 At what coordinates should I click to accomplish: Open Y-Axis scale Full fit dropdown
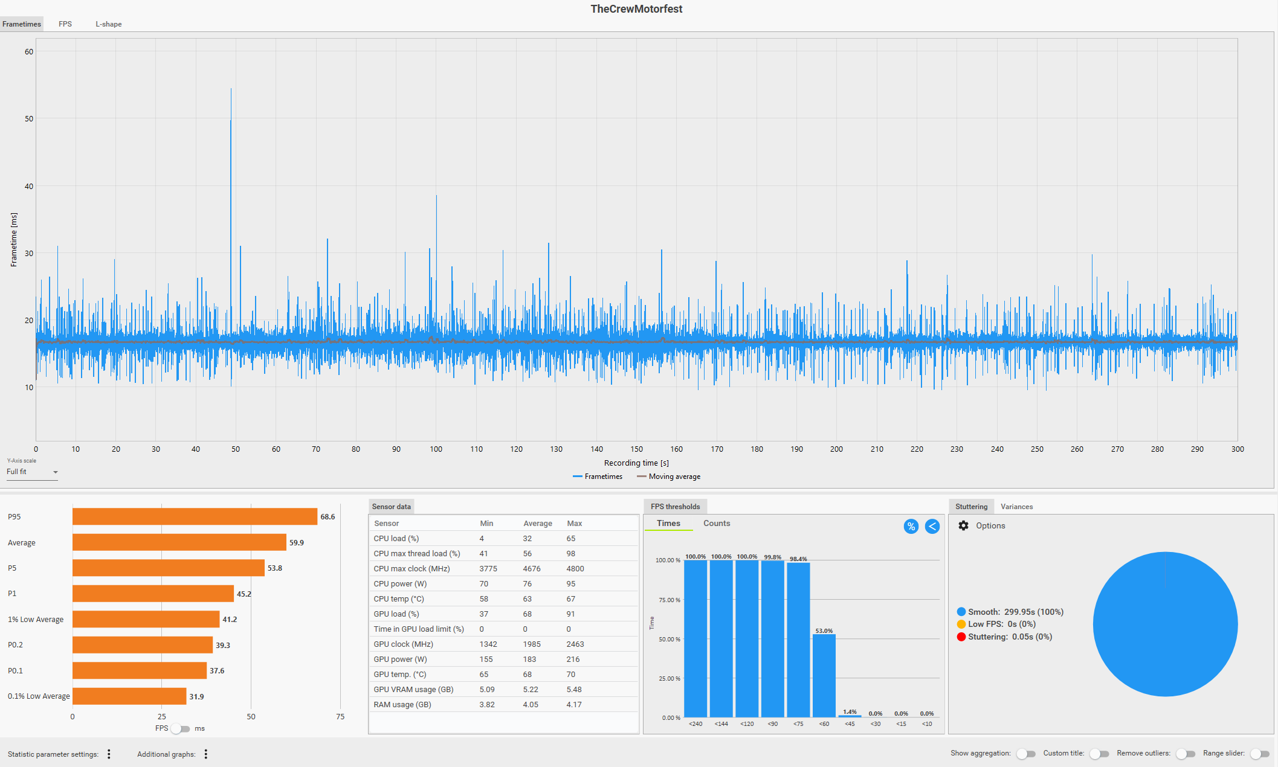[x=32, y=472]
